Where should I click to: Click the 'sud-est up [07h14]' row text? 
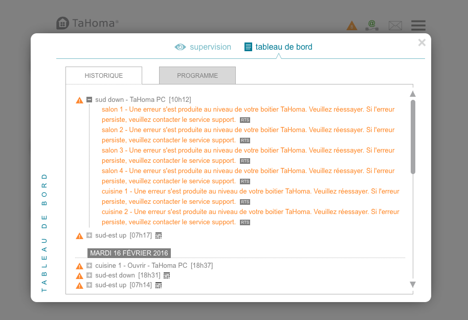[123, 285]
